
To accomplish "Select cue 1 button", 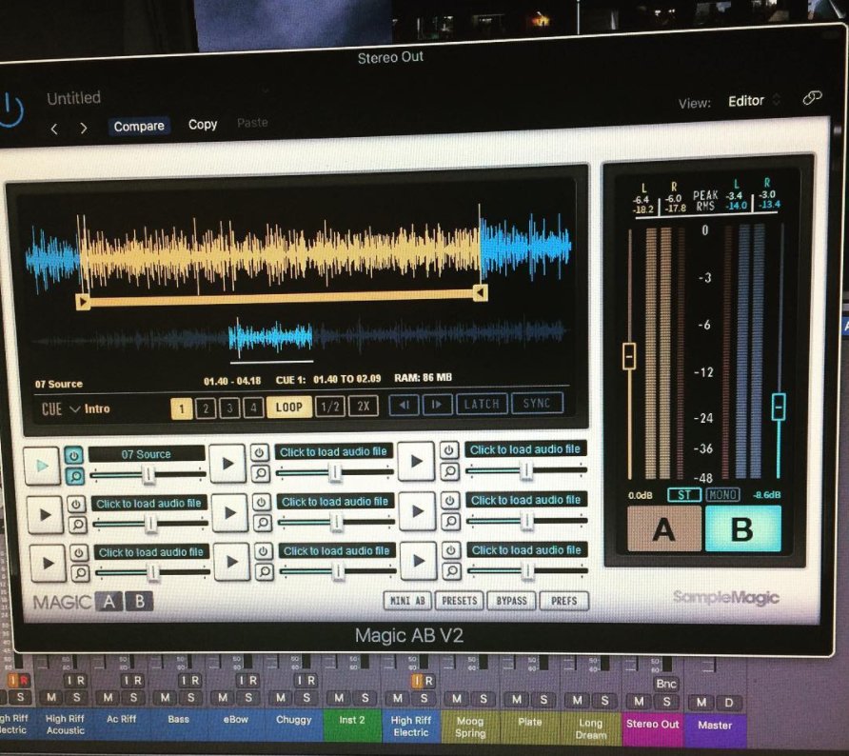I will click(182, 408).
